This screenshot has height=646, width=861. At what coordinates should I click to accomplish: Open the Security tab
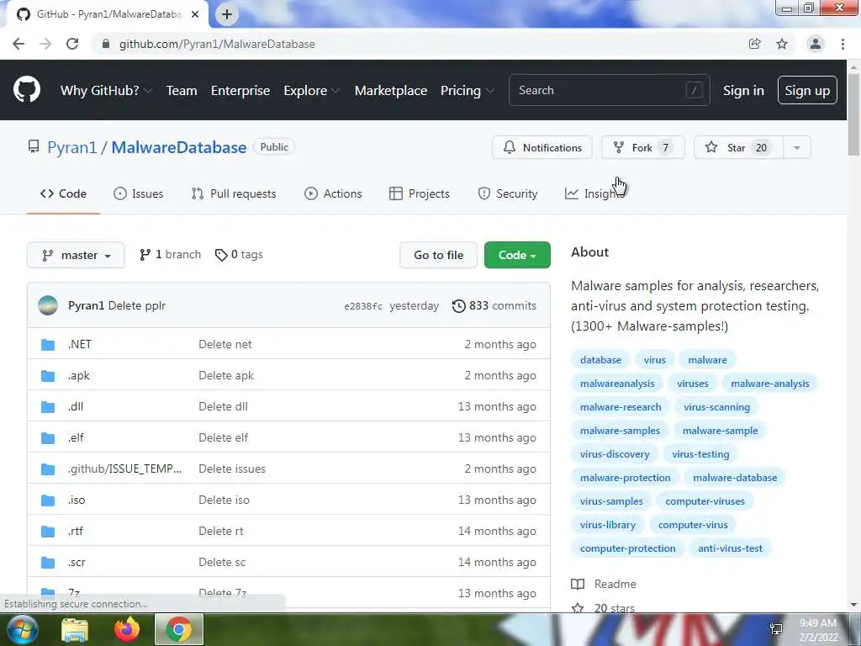tap(507, 193)
